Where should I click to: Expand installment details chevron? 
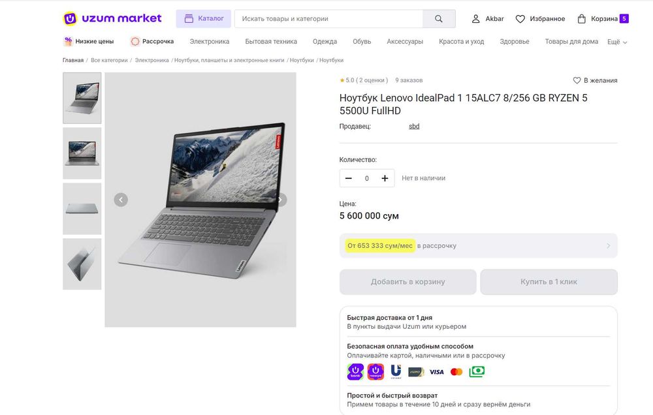click(609, 246)
